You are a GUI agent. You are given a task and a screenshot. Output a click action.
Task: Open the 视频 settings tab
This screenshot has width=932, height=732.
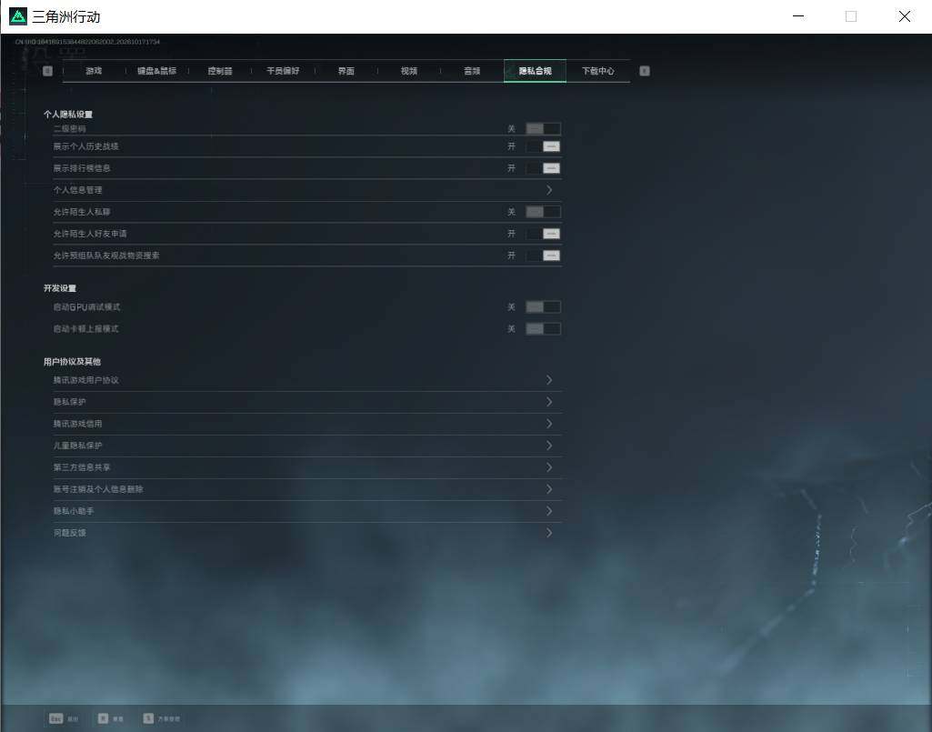click(x=409, y=71)
